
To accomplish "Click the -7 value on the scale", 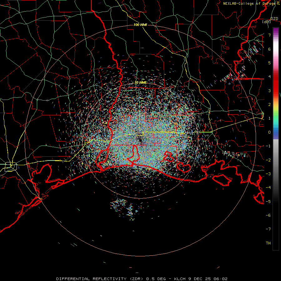I will 268,229.
